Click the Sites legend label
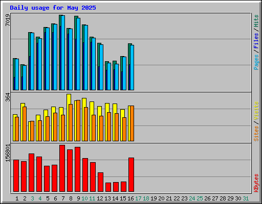Screen dimensions: 262x204 (256, 134)
